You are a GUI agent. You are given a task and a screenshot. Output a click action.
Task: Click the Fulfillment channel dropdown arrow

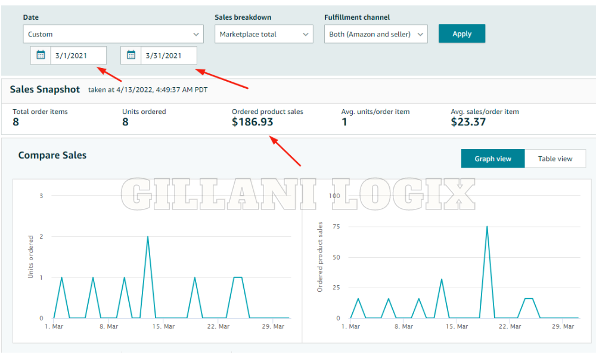click(420, 34)
